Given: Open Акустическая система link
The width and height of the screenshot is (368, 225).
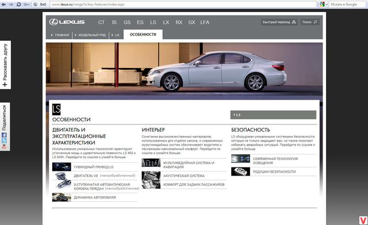Looking at the screenshot, I should [x=184, y=176].
